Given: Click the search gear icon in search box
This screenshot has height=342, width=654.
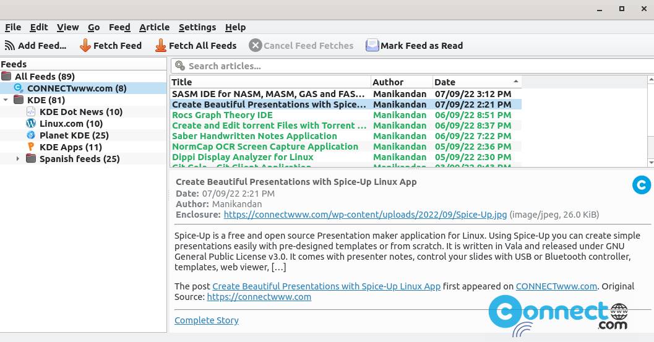Looking at the screenshot, I should 180,66.
